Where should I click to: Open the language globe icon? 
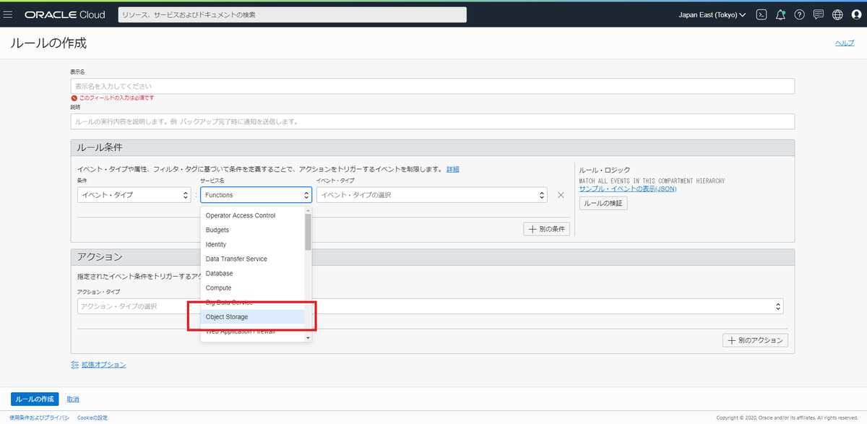click(837, 14)
